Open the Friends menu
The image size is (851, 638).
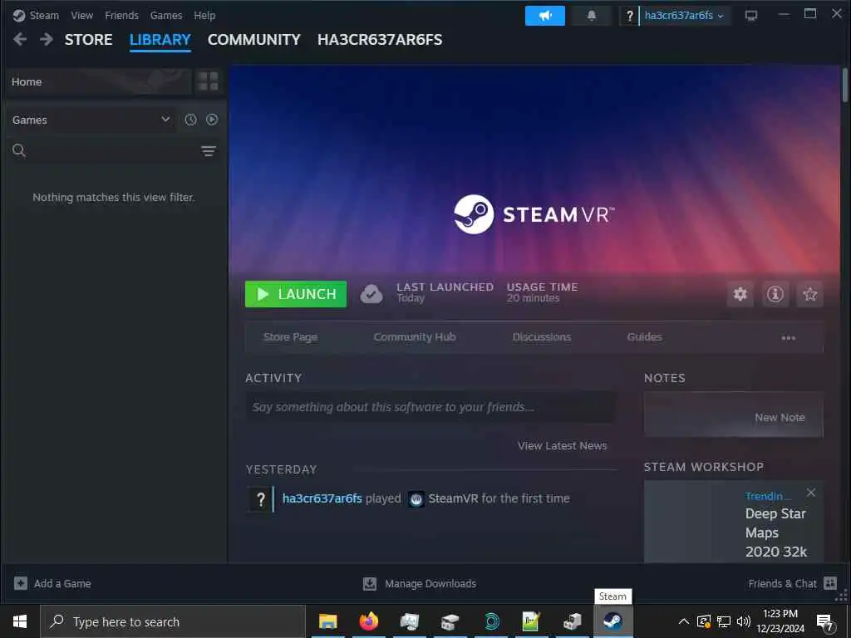pos(121,15)
